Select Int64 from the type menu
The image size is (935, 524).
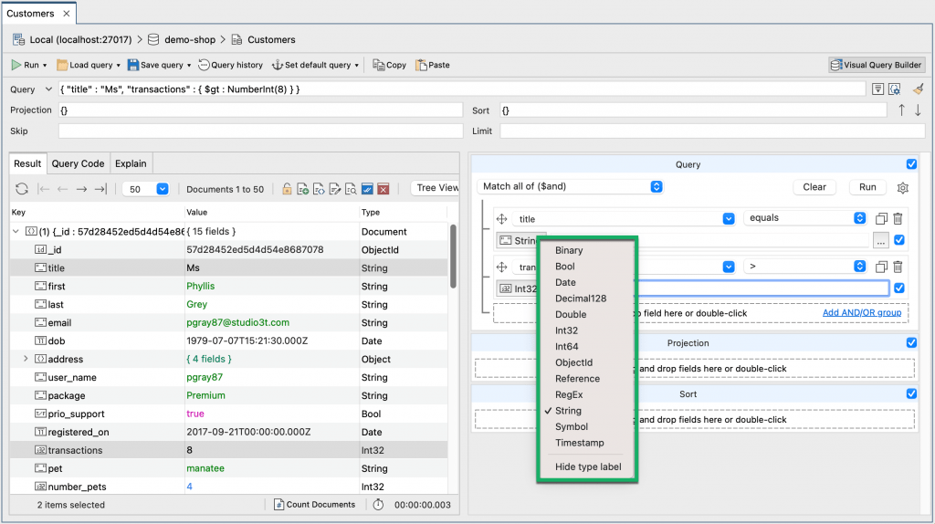566,346
